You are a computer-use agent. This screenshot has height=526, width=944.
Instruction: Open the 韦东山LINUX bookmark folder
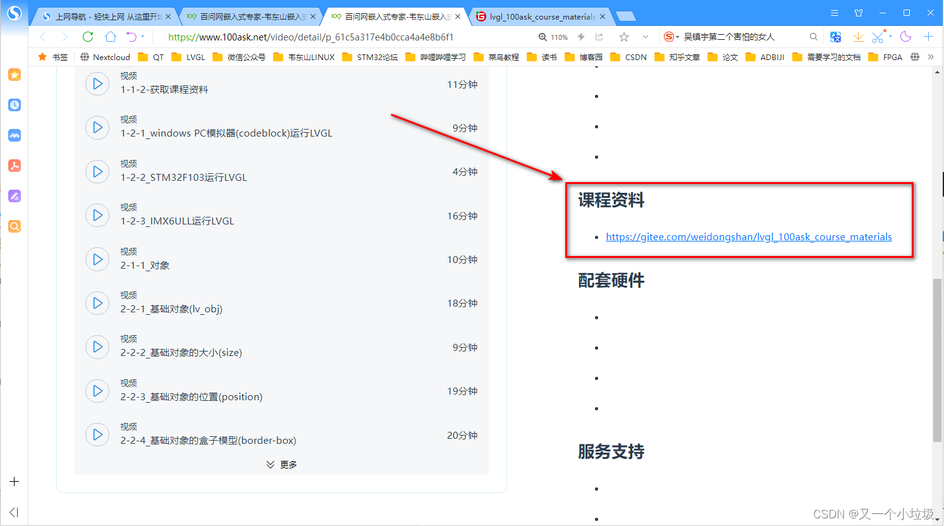coord(304,57)
